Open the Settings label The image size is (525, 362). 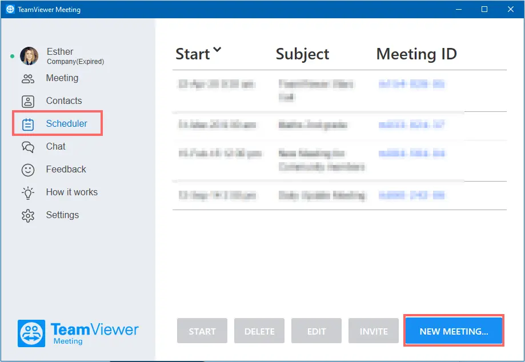62,215
